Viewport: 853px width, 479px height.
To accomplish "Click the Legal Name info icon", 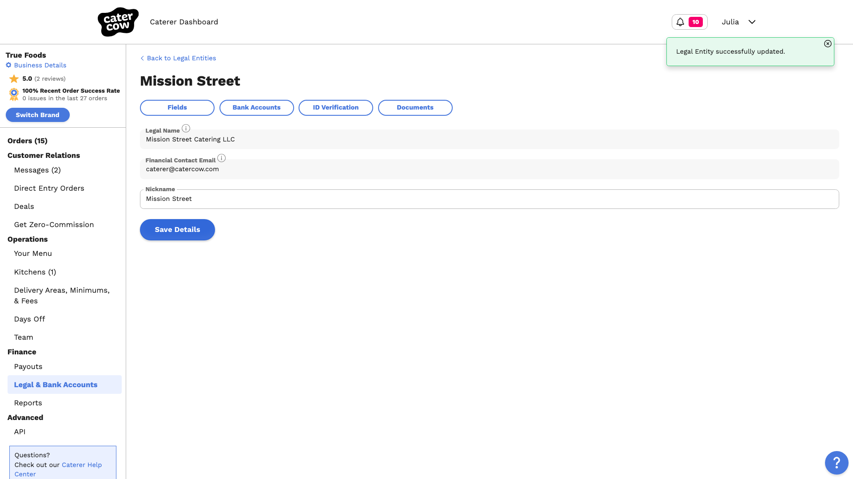I will [x=186, y=128].
